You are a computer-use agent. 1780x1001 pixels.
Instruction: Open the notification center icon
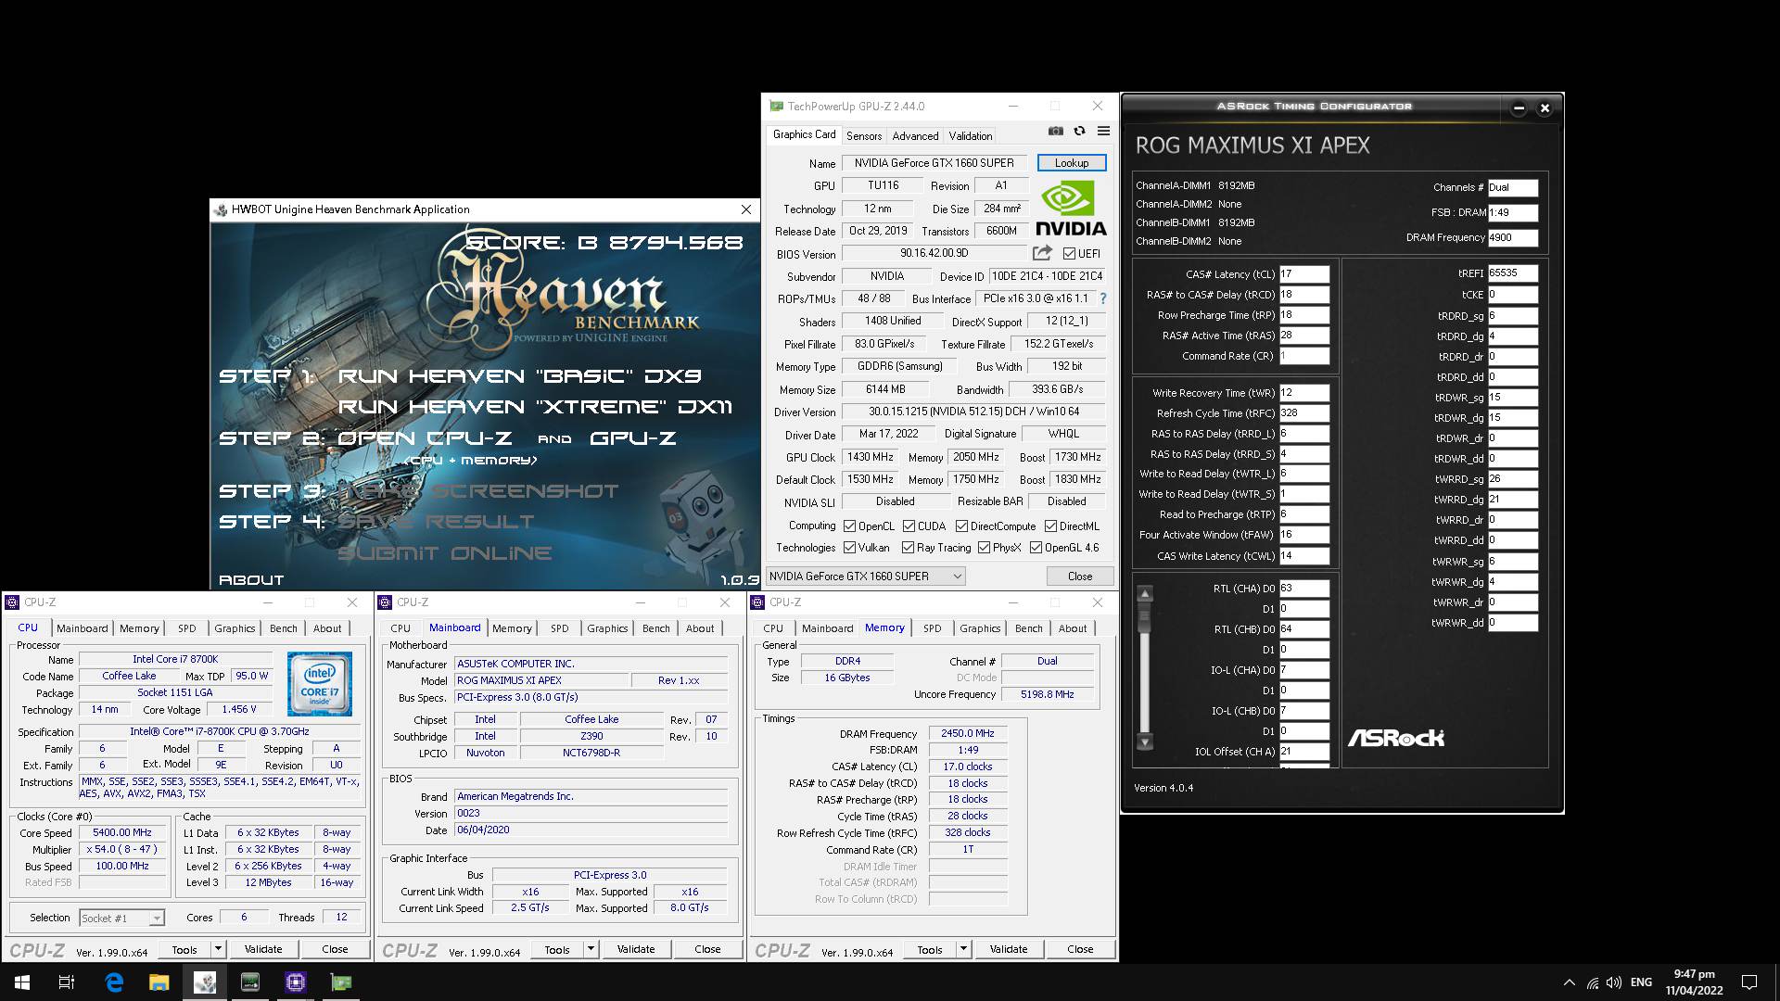coord(1749,982)
